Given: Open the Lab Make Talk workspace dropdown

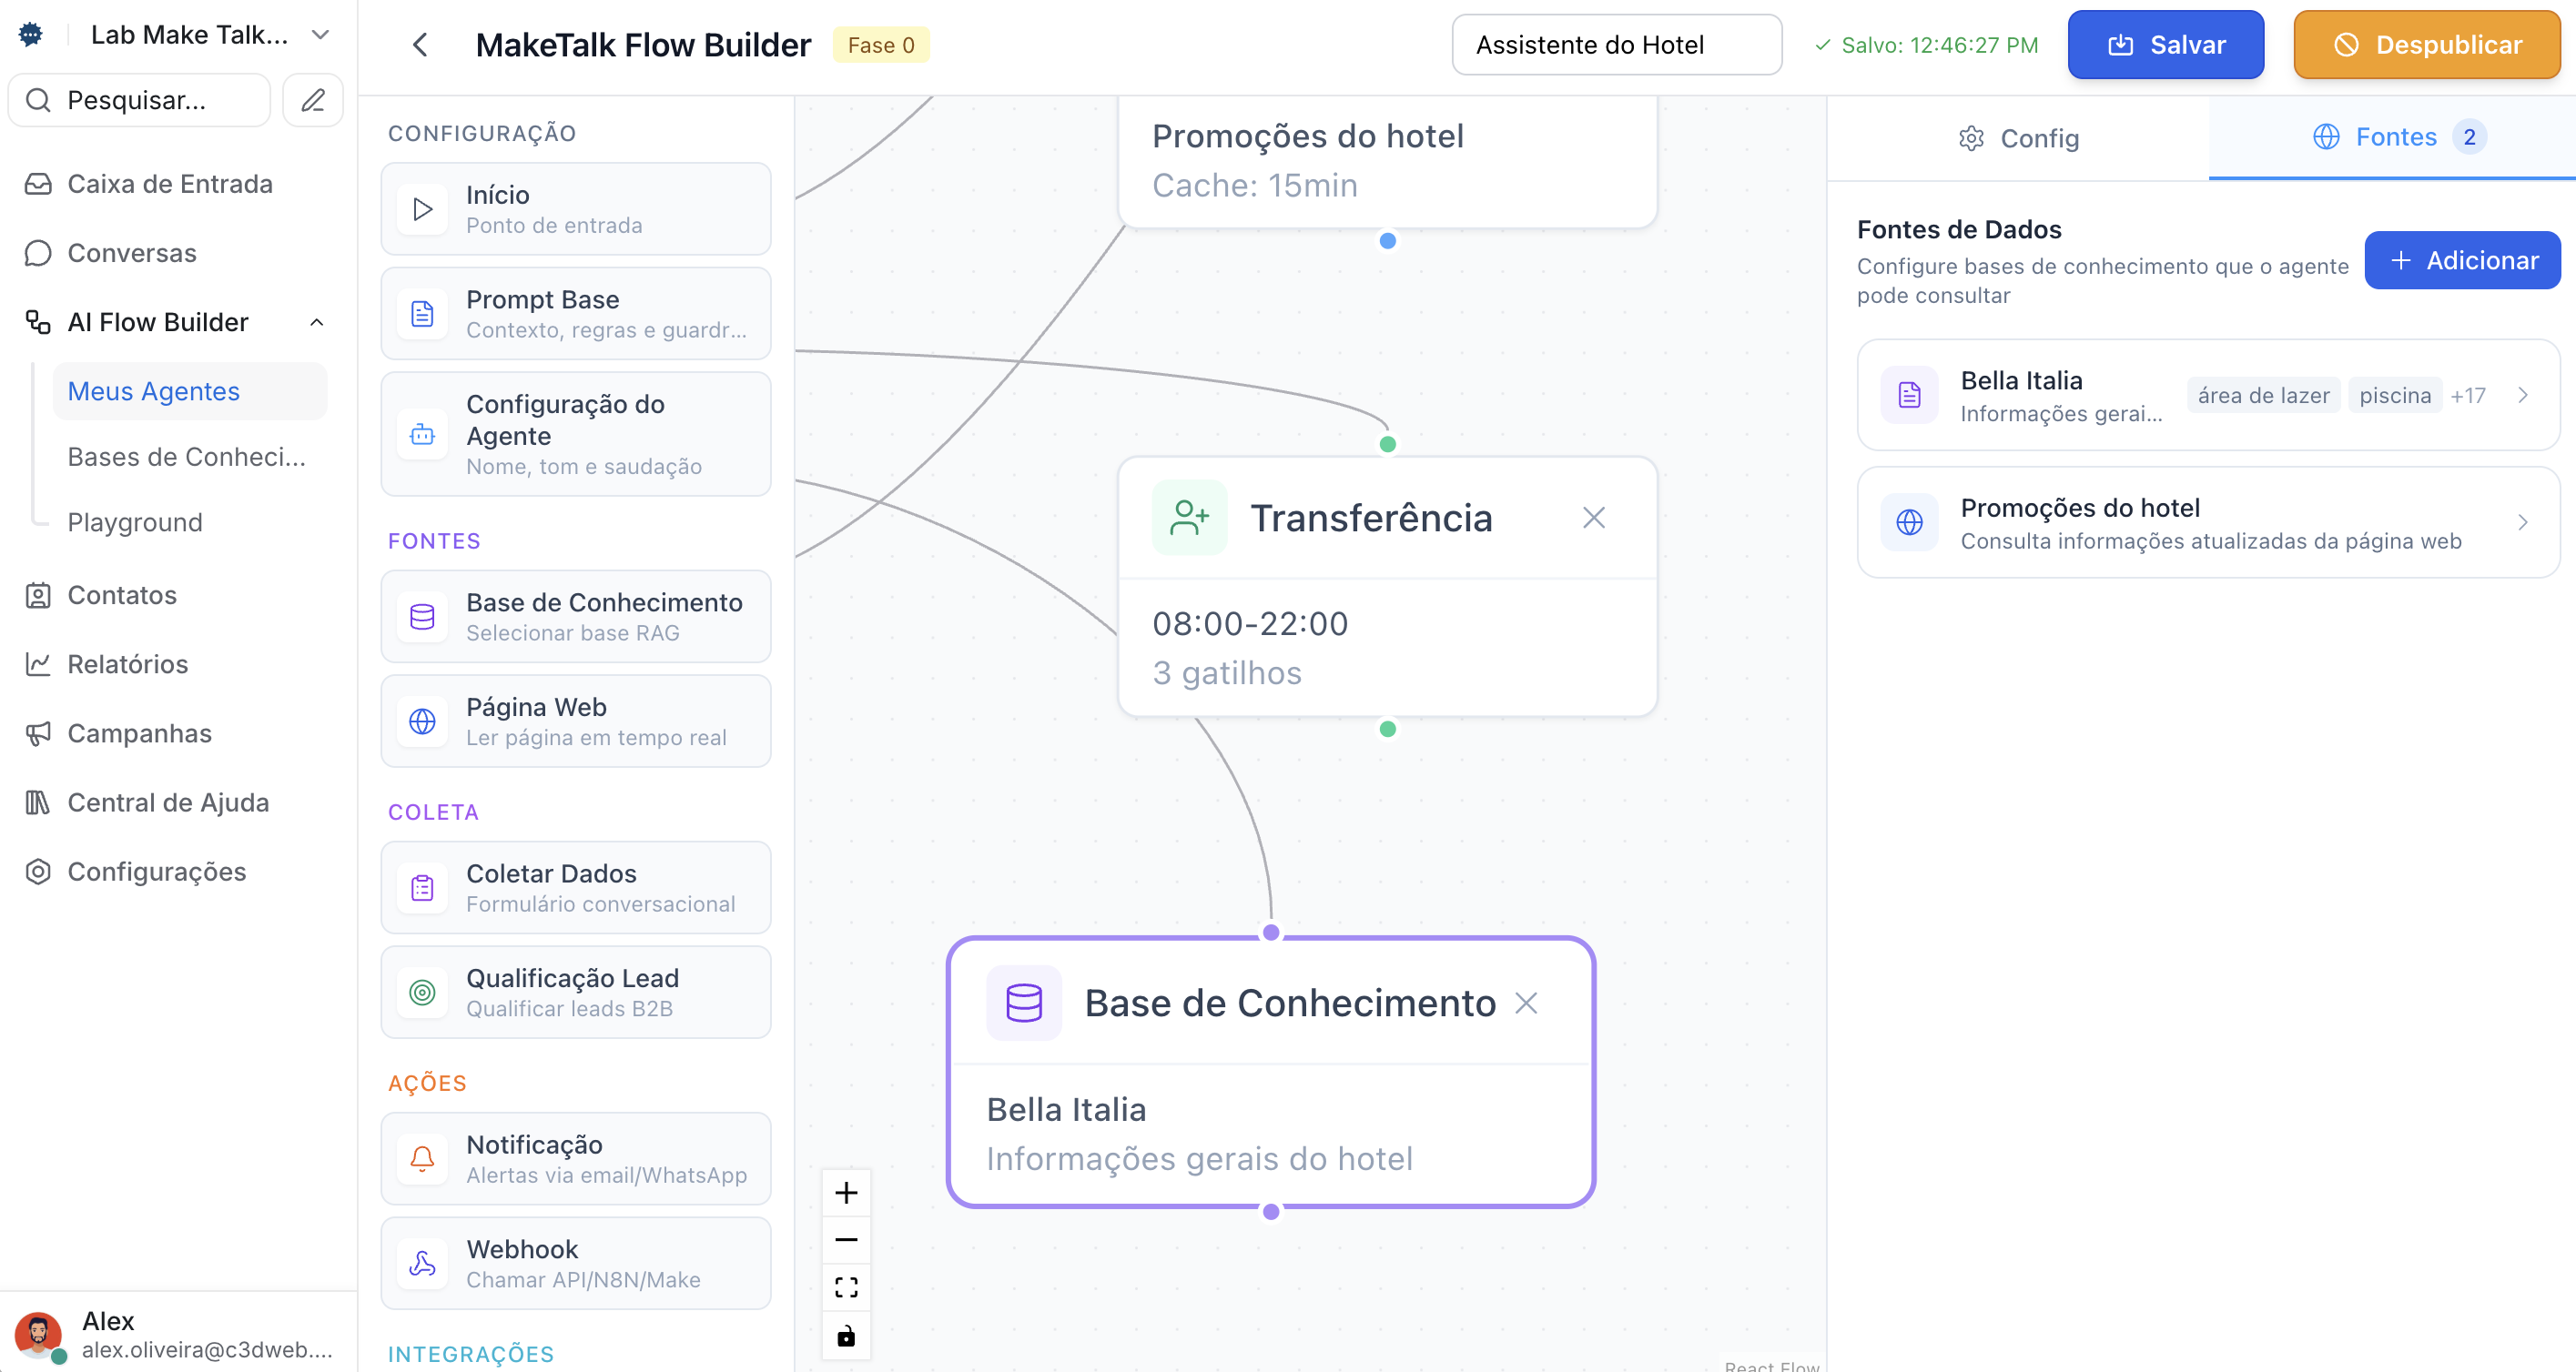Looking at the screenshot, I should pos(320,35).
